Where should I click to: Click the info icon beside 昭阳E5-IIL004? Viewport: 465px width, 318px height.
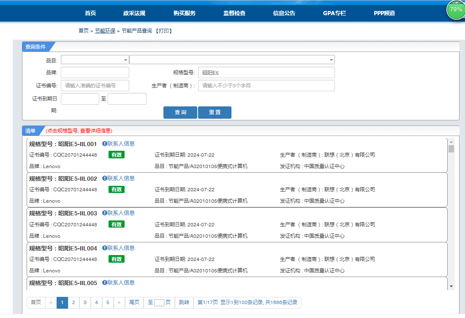click(105, 248)
